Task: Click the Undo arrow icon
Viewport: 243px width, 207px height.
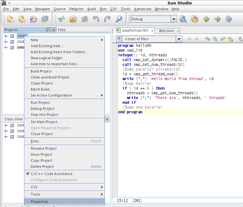Action: (96, 19)
